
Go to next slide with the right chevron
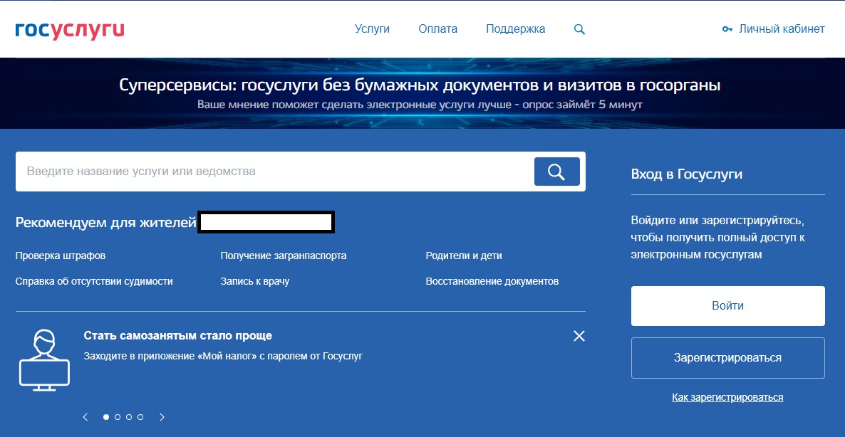pyautogui.click(x=162, y=416)
